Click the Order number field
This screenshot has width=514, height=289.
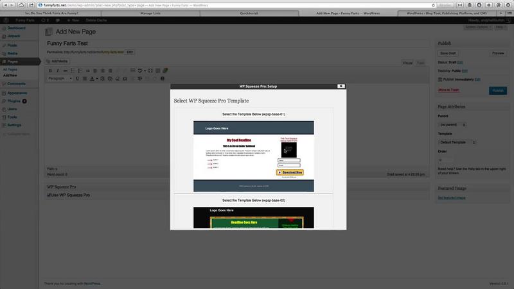pos(445,160)
